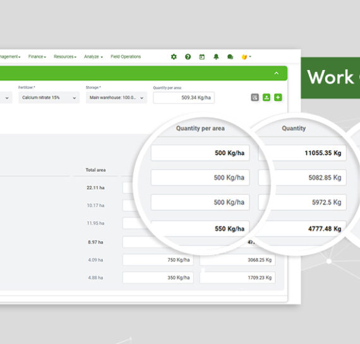Open the Storage dropdown Main warehouse
The width and height of the screenshot is (360, 344).
pos(116,98)
